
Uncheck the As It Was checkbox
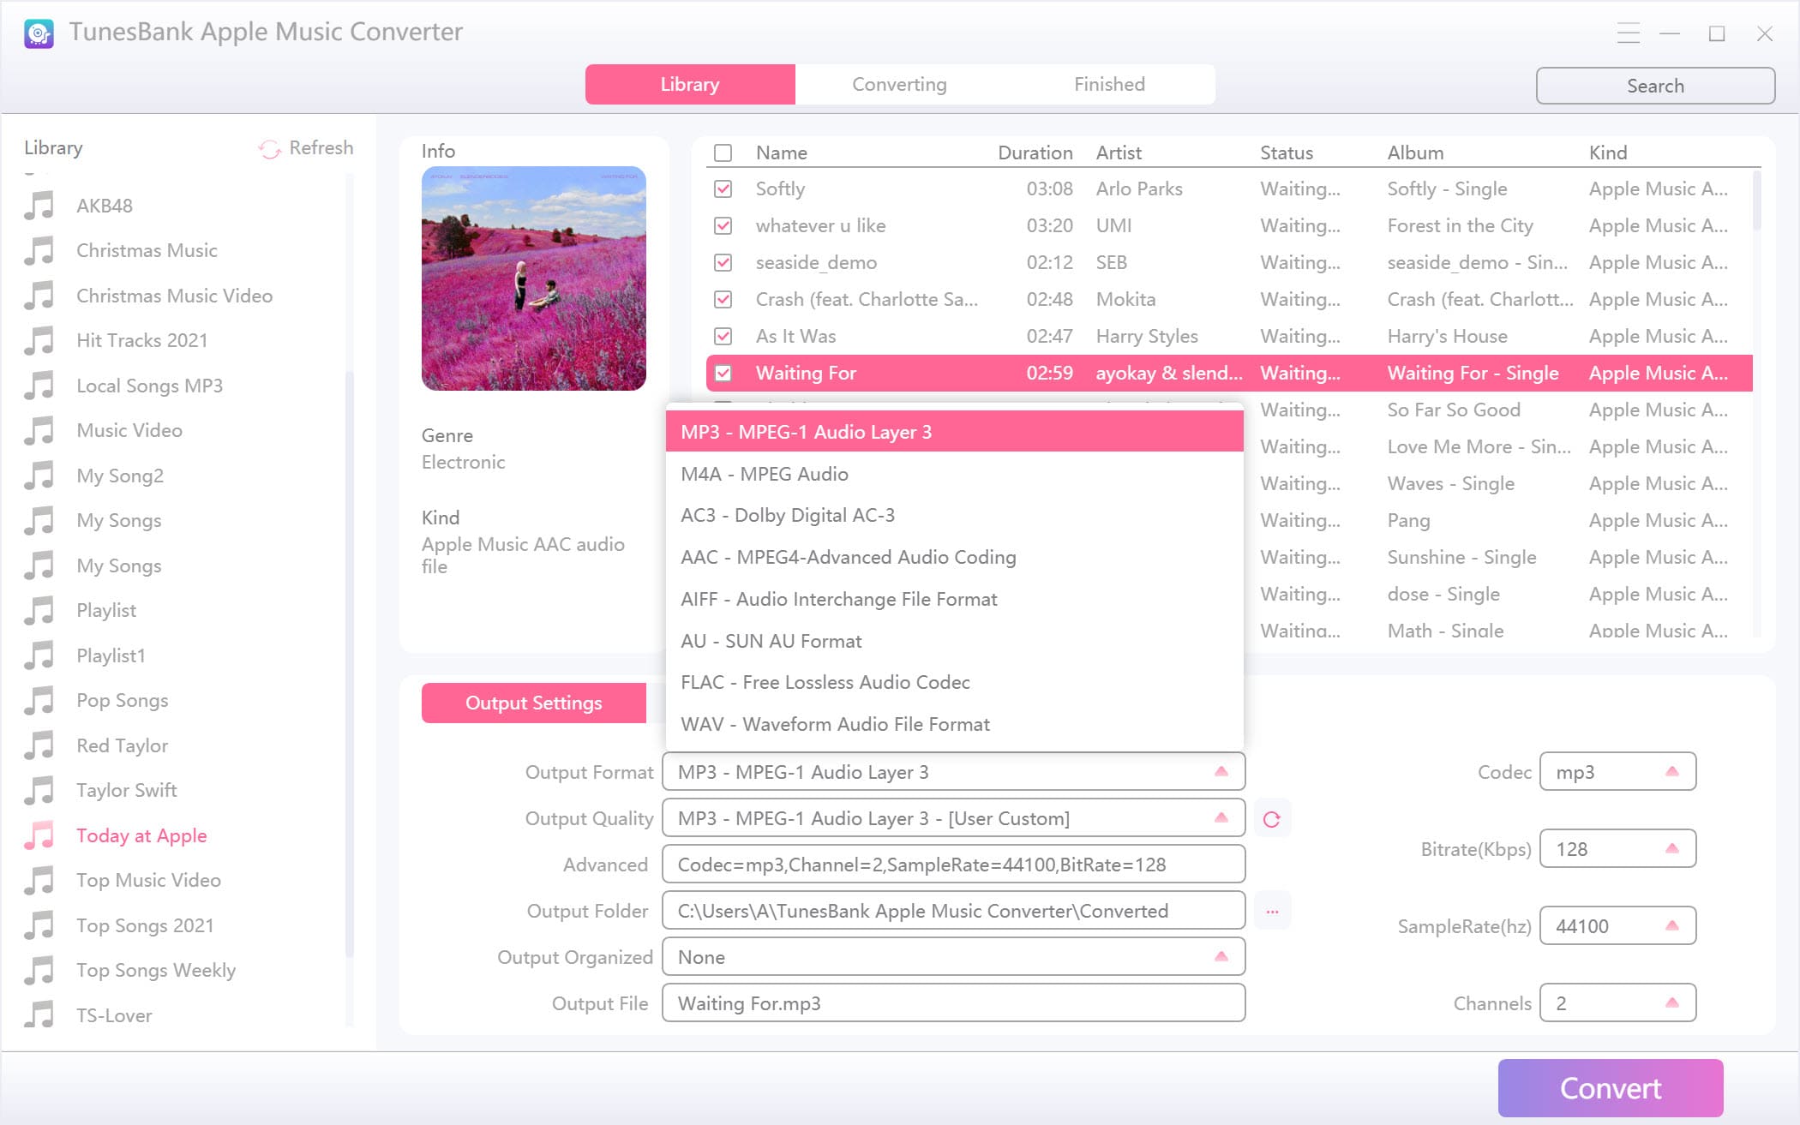click(723, 336)
